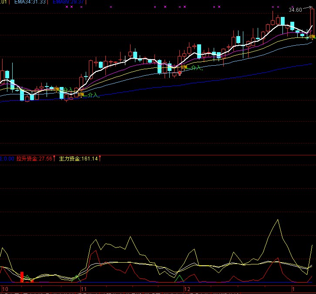Screen dimensions: 316x294
Task: Click the red arrow after 拉升资金 value
Action: pyautogui.click(x=54, y=159)
